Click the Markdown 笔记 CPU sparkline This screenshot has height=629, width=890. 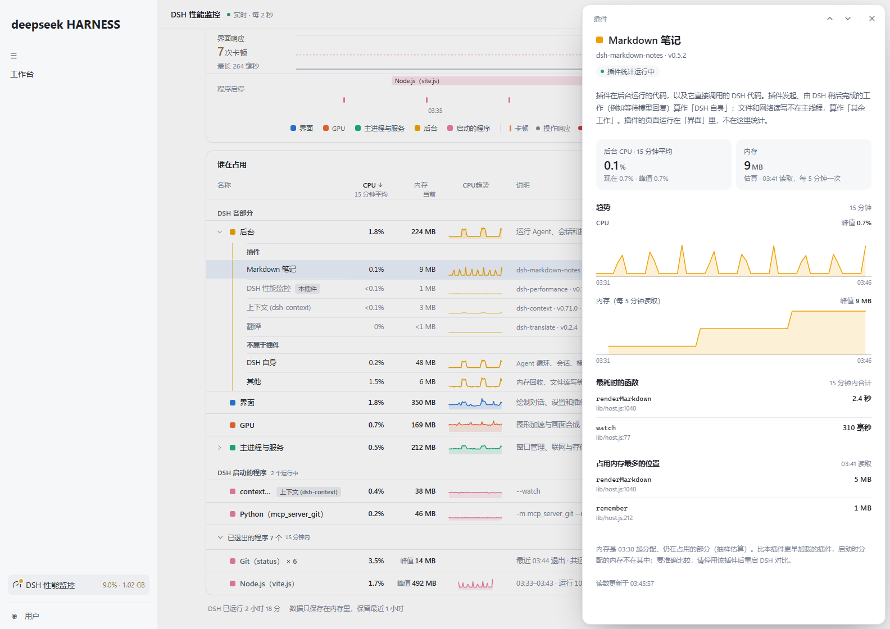475,270
